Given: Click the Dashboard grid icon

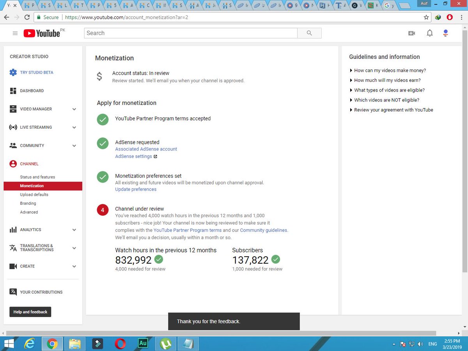Looking at the screenshot, I should [13, 91].
